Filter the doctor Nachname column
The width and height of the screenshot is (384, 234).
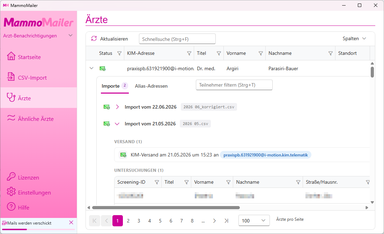tap(331, 53)
